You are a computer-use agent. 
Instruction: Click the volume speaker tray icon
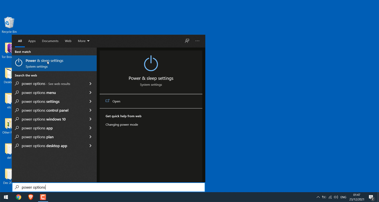pos(336,197)
